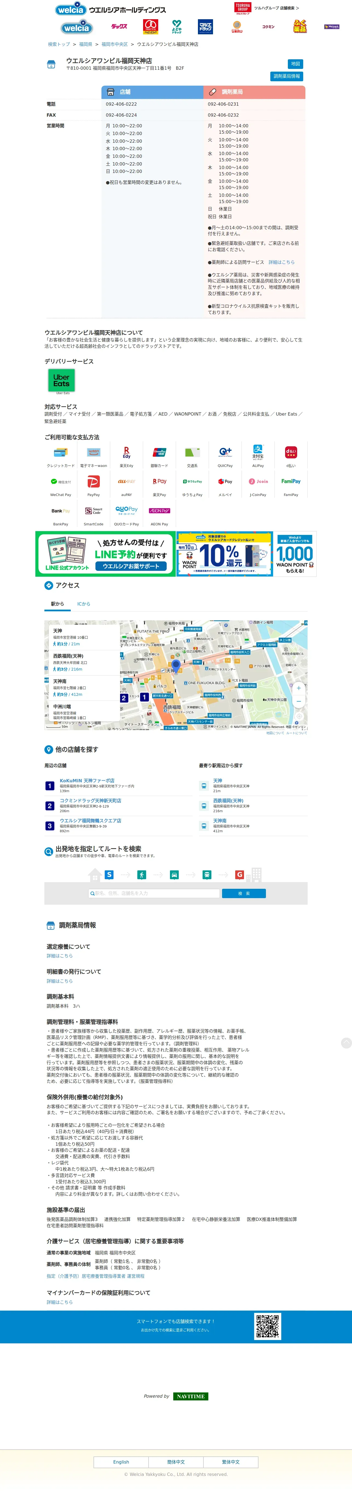Select the ダックス brand logo

coord(119,27)
